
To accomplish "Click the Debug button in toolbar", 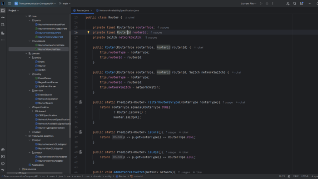I will 267,4.
